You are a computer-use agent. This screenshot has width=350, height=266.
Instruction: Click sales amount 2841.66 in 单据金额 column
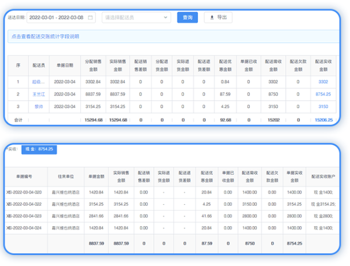96,216
